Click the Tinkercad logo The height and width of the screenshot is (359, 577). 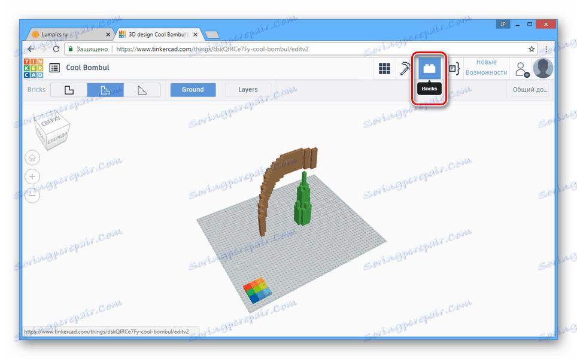[x=34, y=68]
